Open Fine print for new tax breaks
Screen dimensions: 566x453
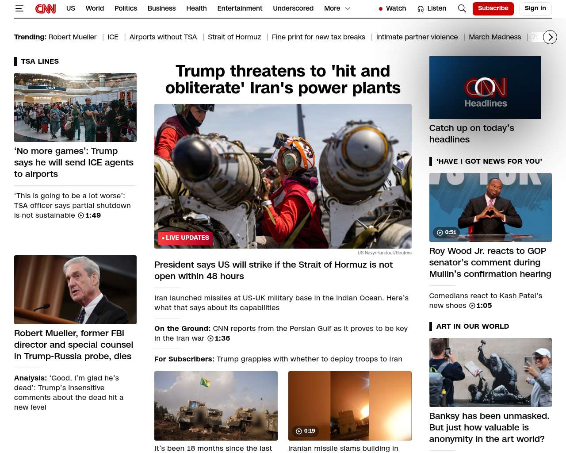point(318,37)
